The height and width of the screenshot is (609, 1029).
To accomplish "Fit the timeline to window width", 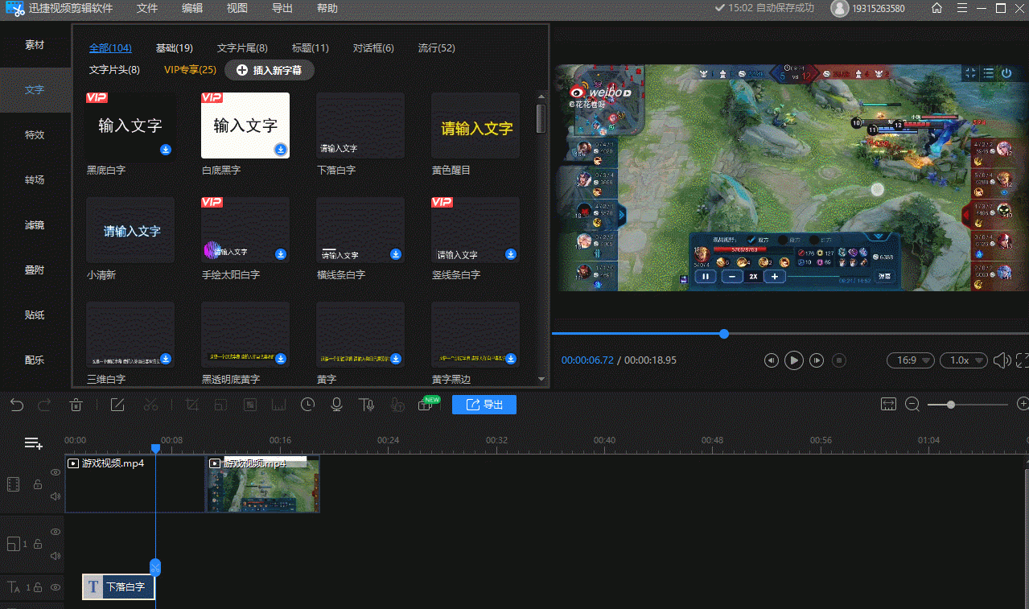I will [x=888, y=405].
